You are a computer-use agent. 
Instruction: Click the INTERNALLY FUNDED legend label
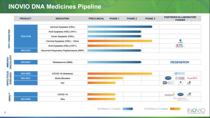tap(109, 109)
